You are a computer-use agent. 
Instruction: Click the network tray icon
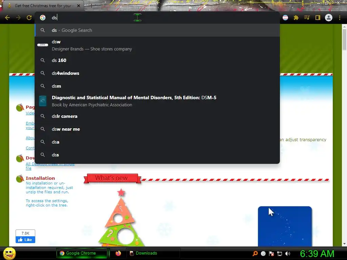(280, 254)
